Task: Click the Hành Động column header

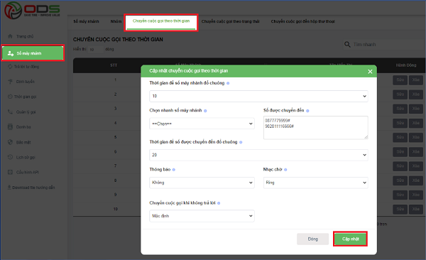Action: pos(406,65)
